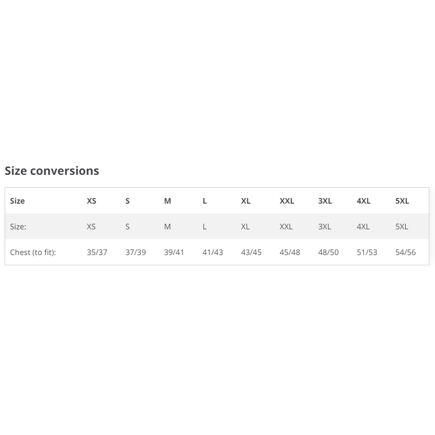This screenshot has height=435, width=435.
Task: Click the 4XL cell in gray row
Action: pos(363,227)
